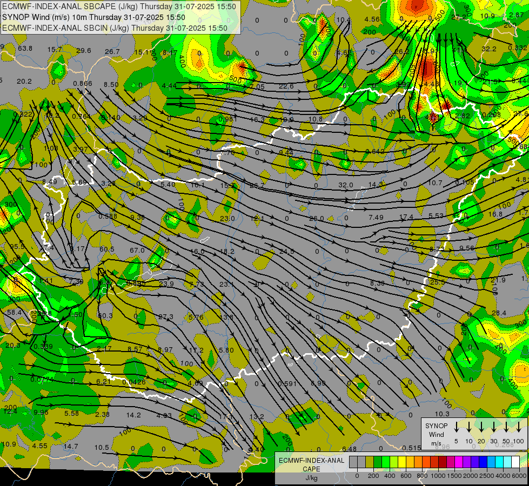
Task: Click the 32.0 CIN value on map
Action: (x=345, y=185)
